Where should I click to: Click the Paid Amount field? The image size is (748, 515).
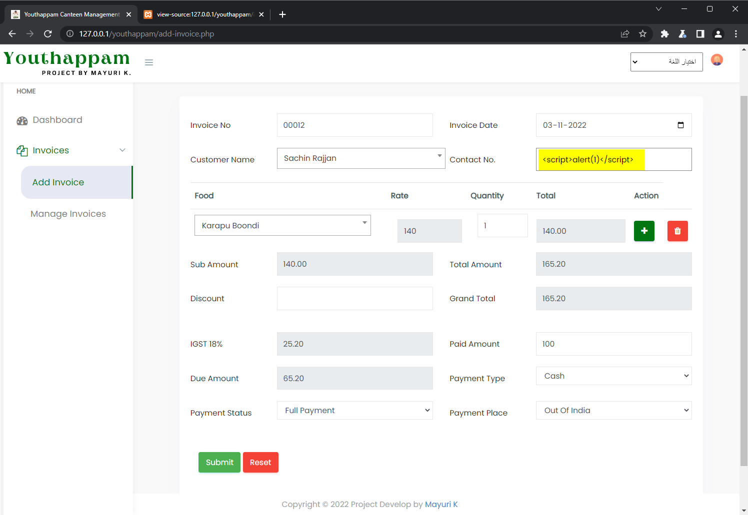coord(613,344)
